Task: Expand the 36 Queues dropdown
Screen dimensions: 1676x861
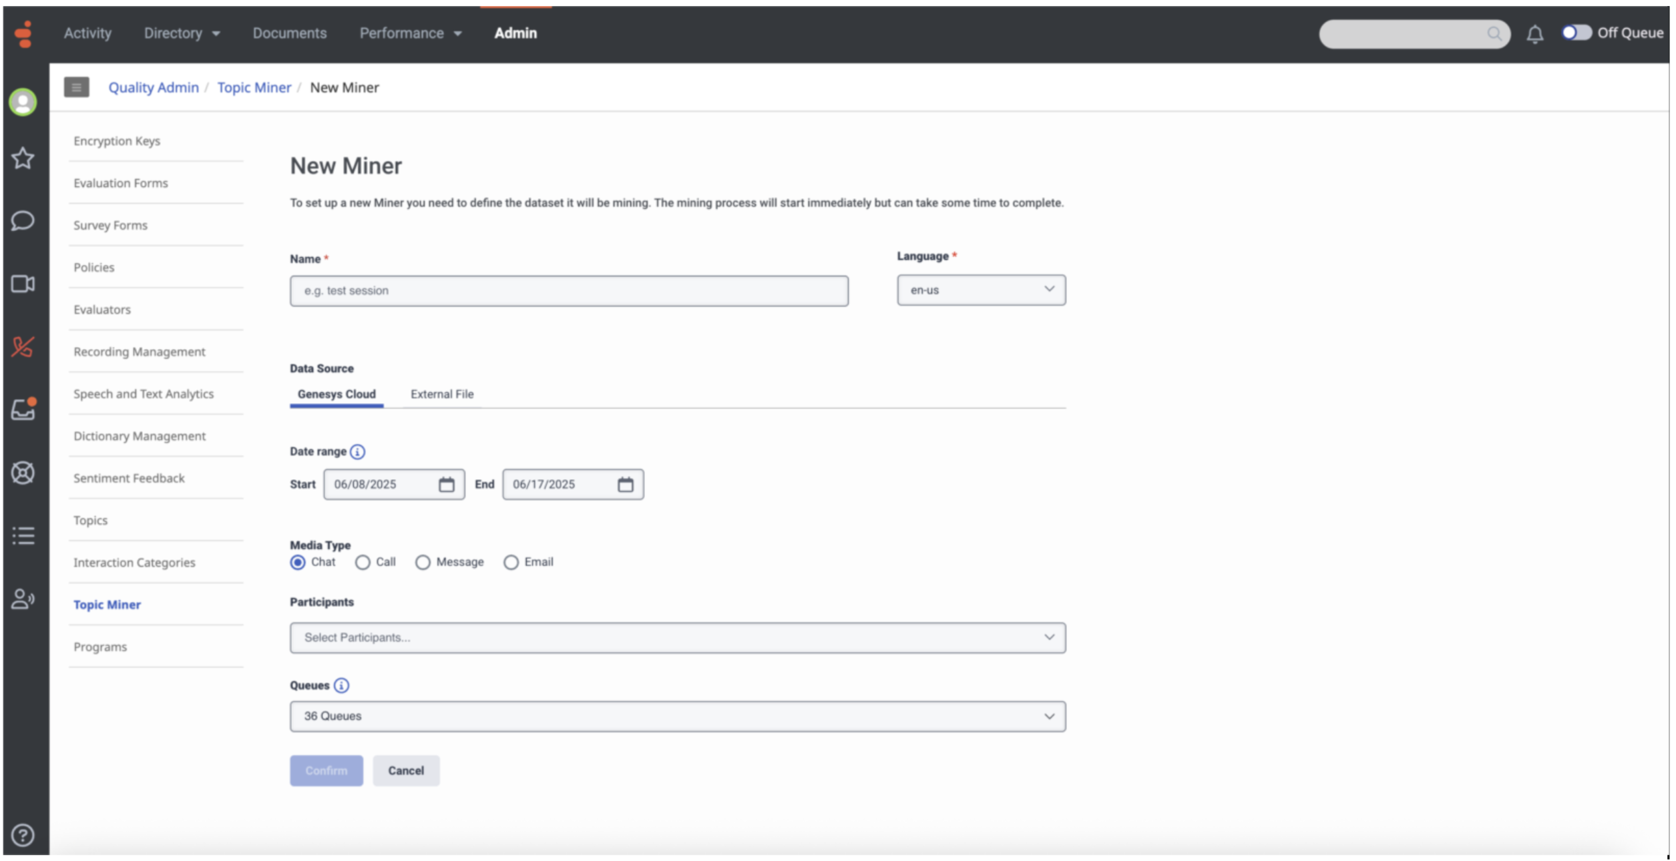Action: [677, 716]
